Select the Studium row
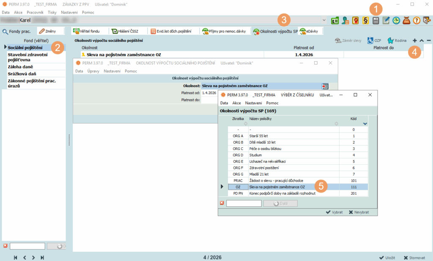433x261 pixels. (x=298, y=155)
